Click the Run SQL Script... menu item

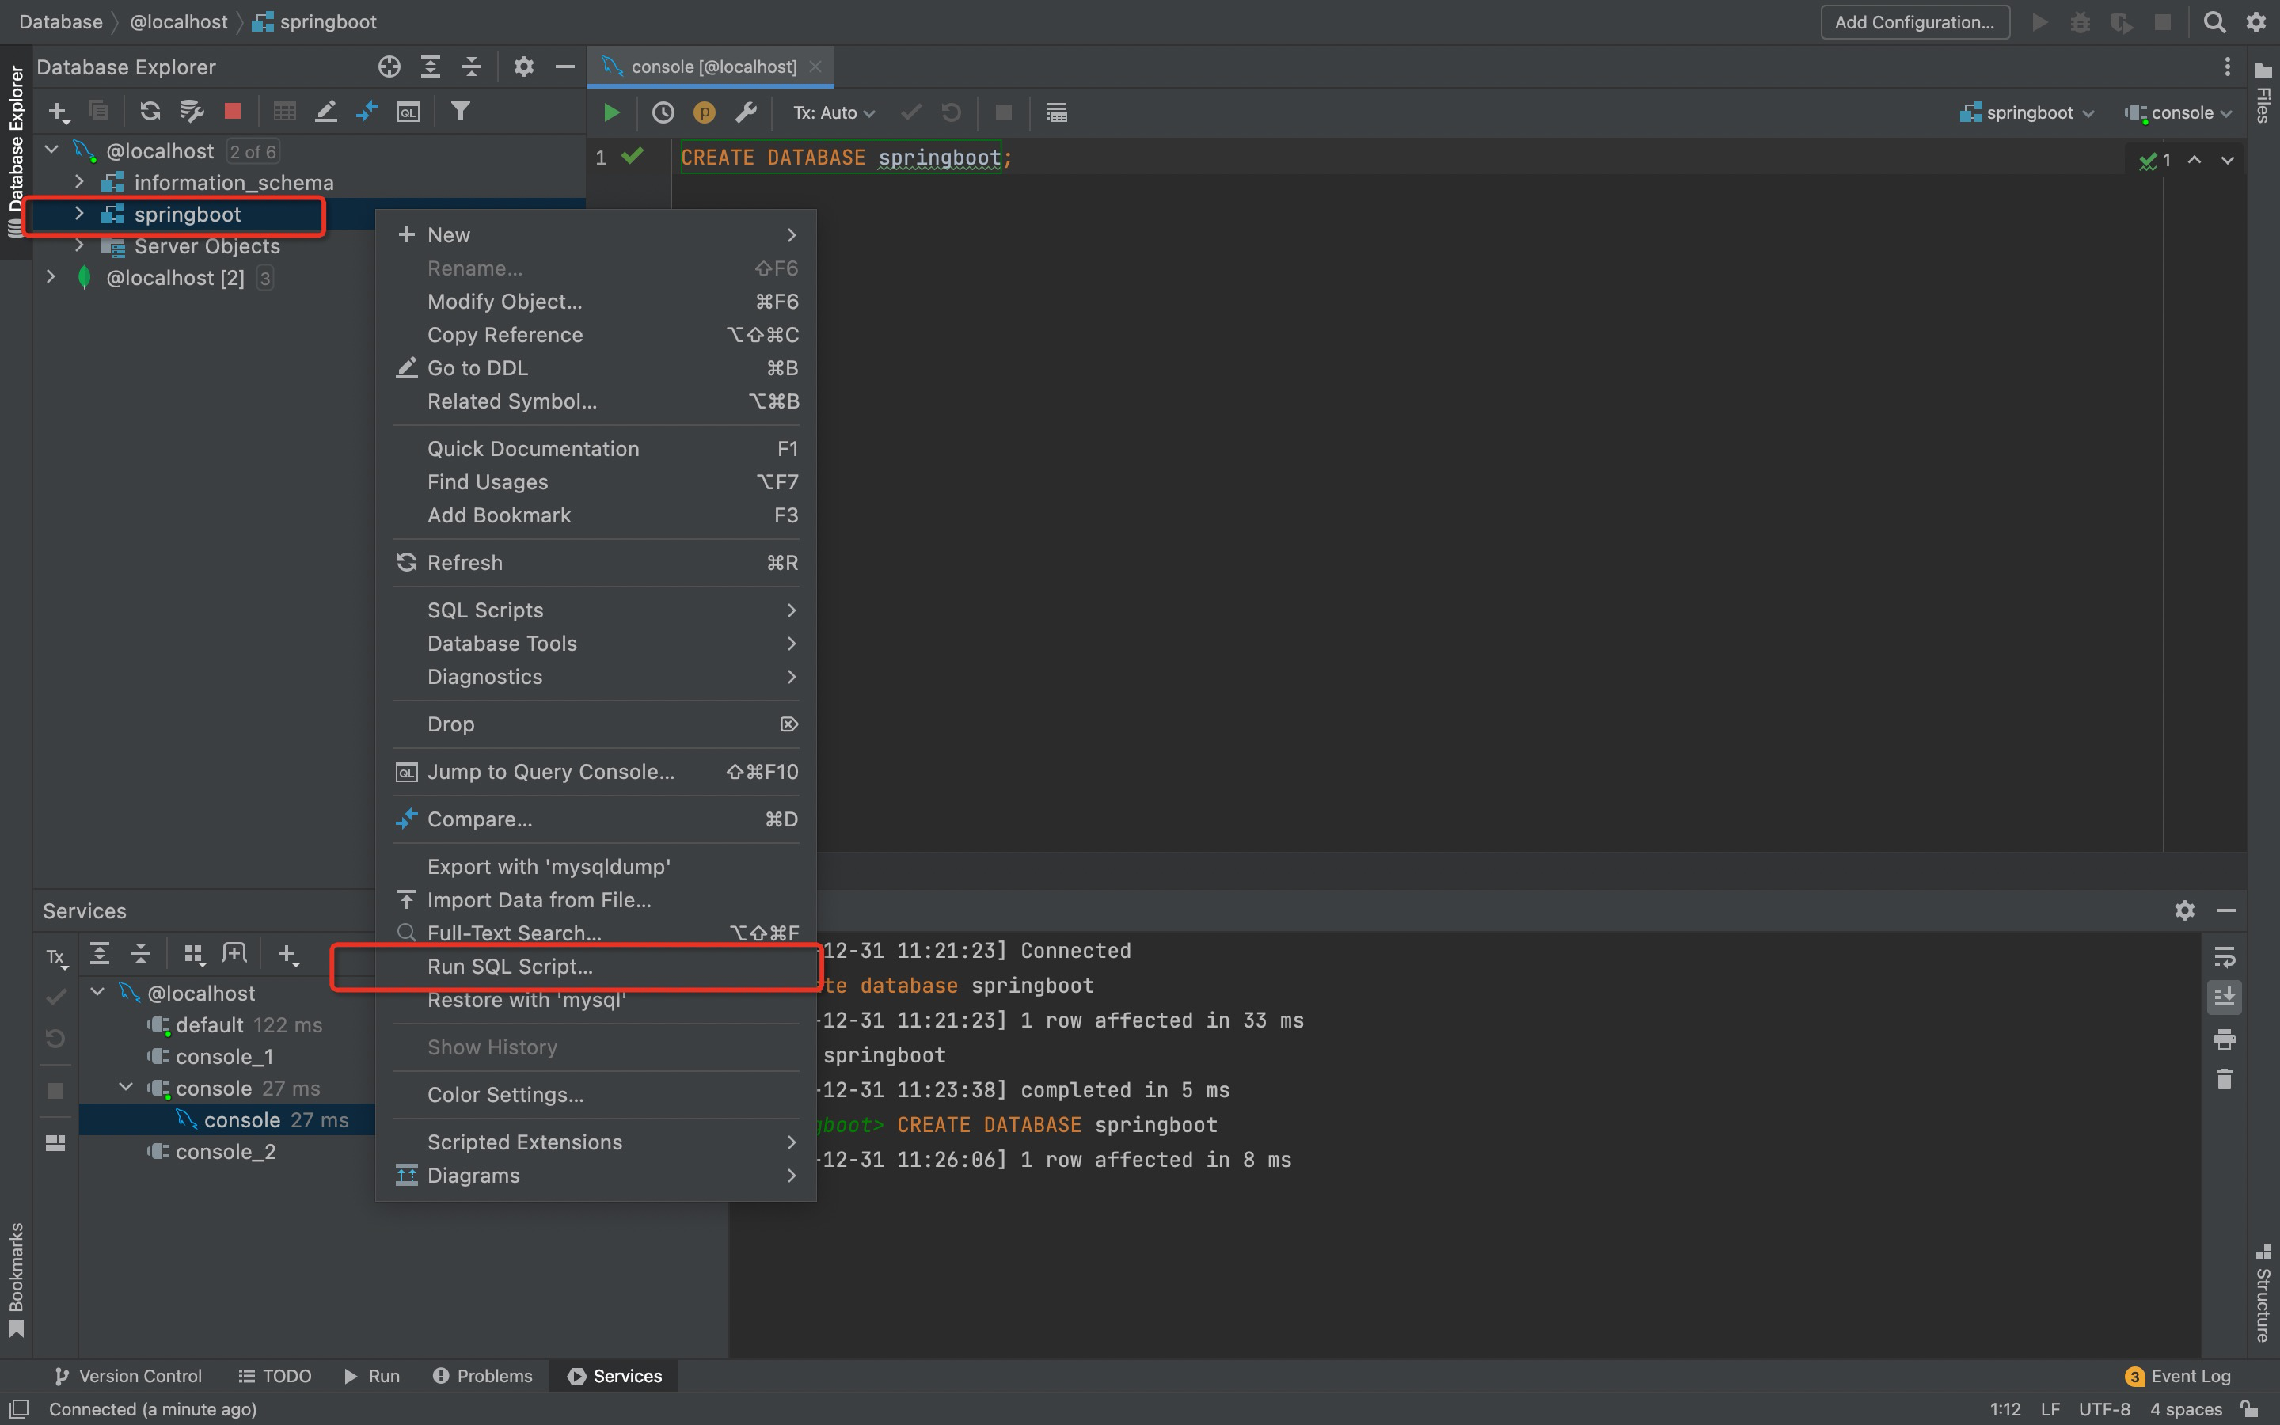click(x=509, y=967)
